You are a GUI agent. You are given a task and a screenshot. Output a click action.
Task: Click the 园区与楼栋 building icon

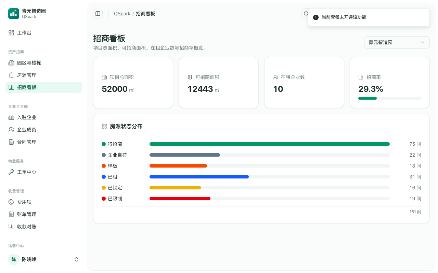11,63
